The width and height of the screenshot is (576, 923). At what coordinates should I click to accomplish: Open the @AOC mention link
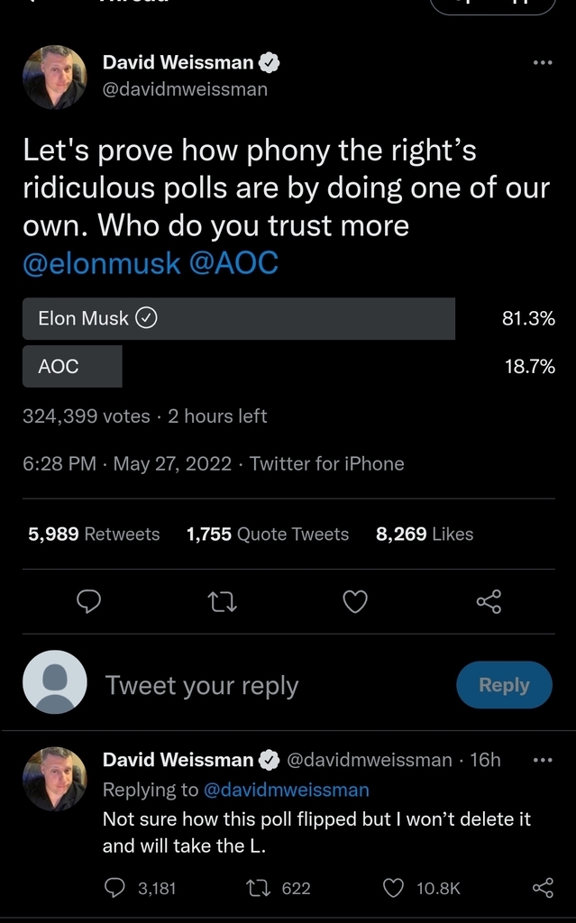coord(233,263)
